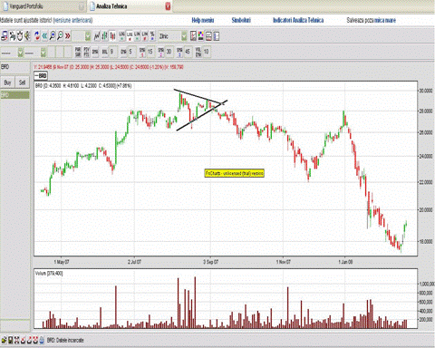
Task: Select BRD symbol in the left list
Action: pyautogui.click(x=14, y=95)
